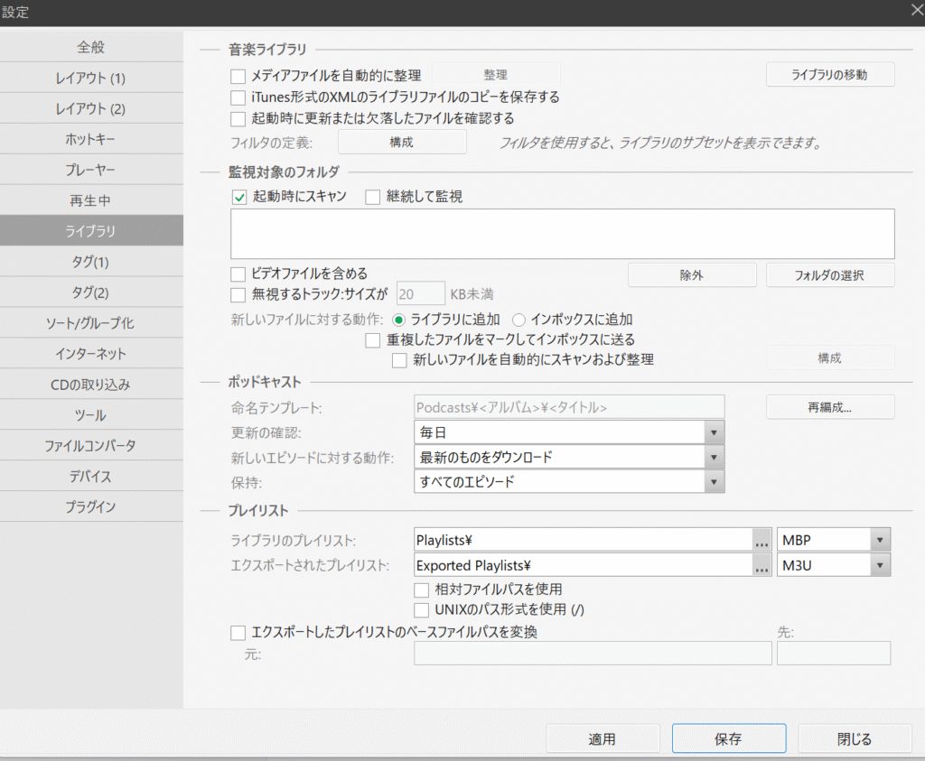
Task: Enable 継続して監視 checkbox
Action: pos(373,197)
